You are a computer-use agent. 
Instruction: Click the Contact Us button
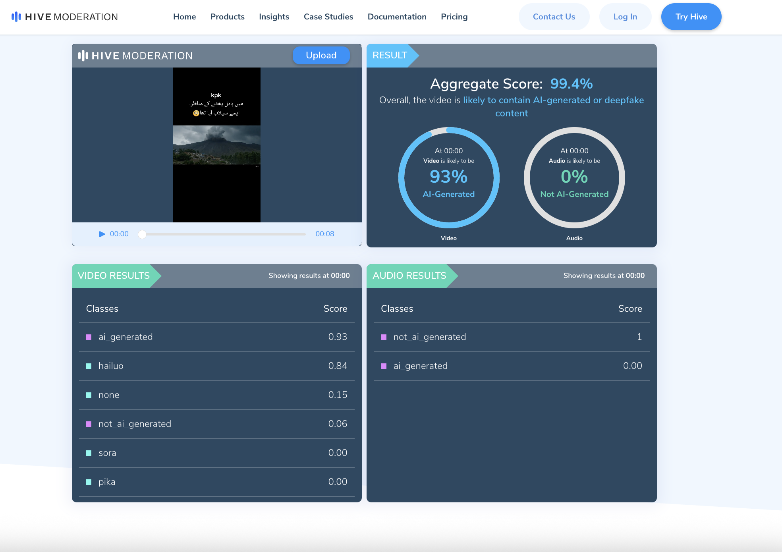554,17
